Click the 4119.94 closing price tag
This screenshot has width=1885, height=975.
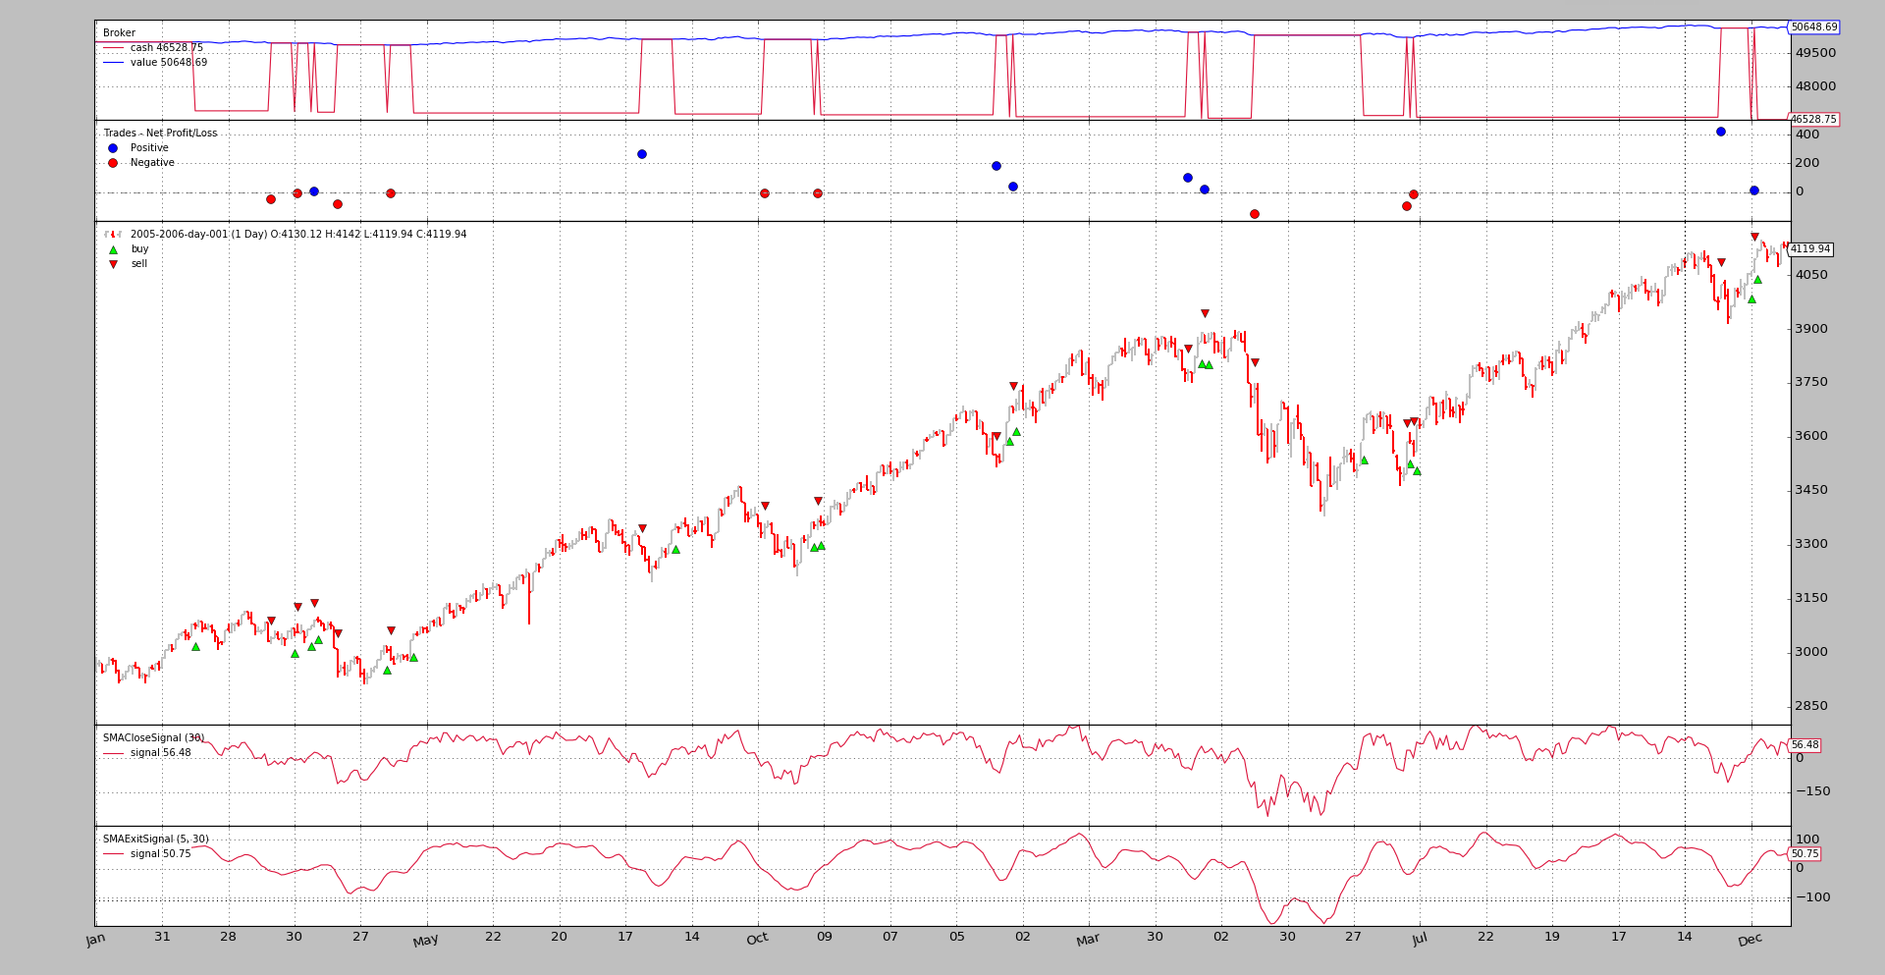pos(1810,249)
